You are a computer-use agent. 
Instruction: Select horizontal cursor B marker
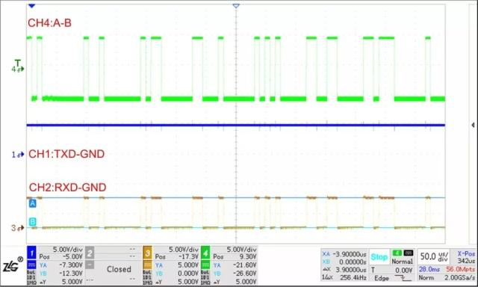(x=32, y=221)
